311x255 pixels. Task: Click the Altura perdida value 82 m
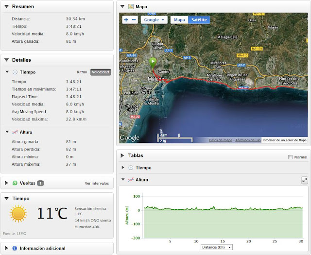(71, 149)
